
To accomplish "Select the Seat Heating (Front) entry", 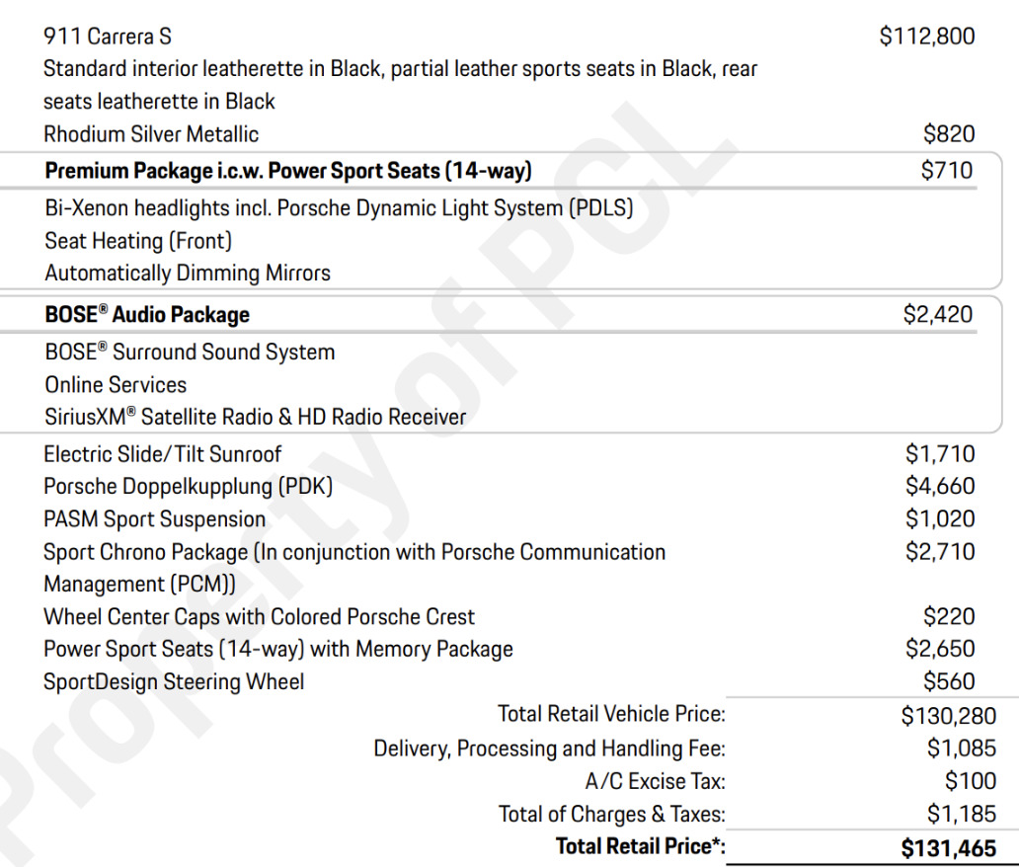I will click(138, 241).
